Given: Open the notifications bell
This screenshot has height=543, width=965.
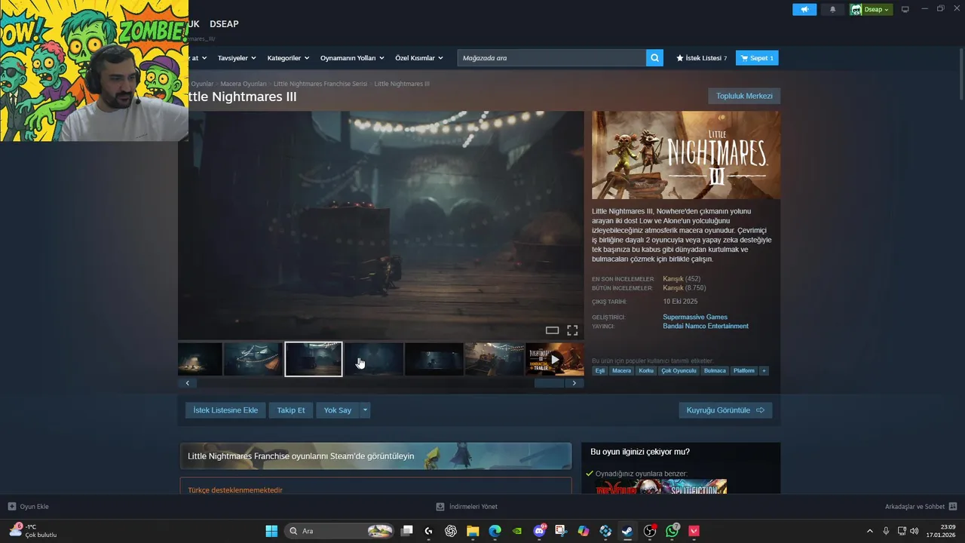Looking at the screenshot, I should pos(832,9).
